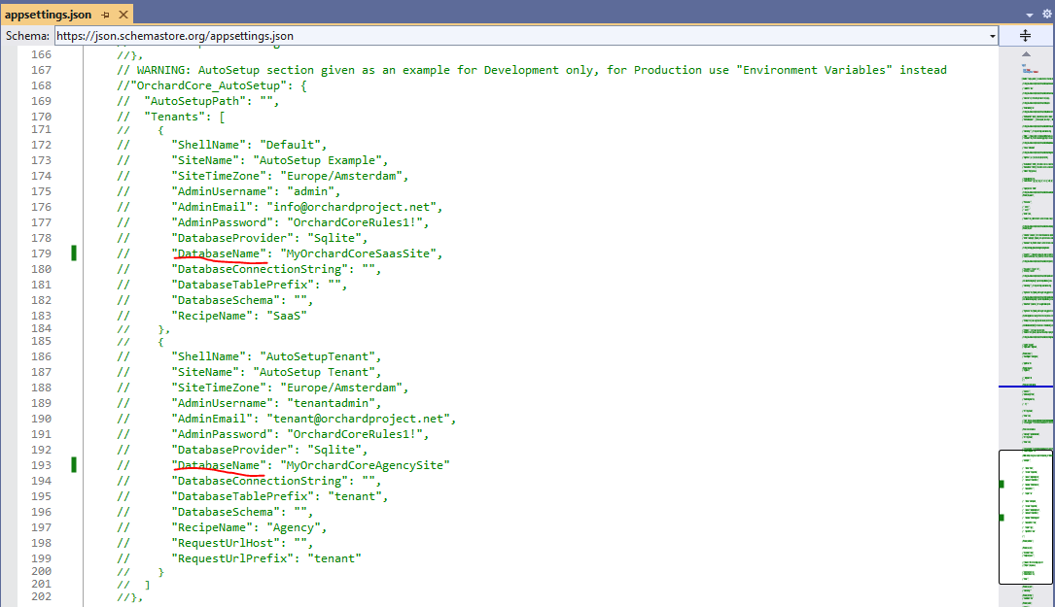Click the "Default" ShellName value
Image resolution: width=1055 pixels, height=607 pixels.
(290, 145)
